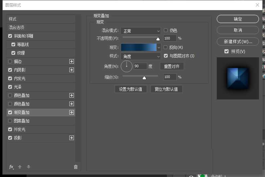The width and height of the screenshot is (265, 177).
Task: Toggle the 反向(R) checkbox
Action: (x=166, y=47)
